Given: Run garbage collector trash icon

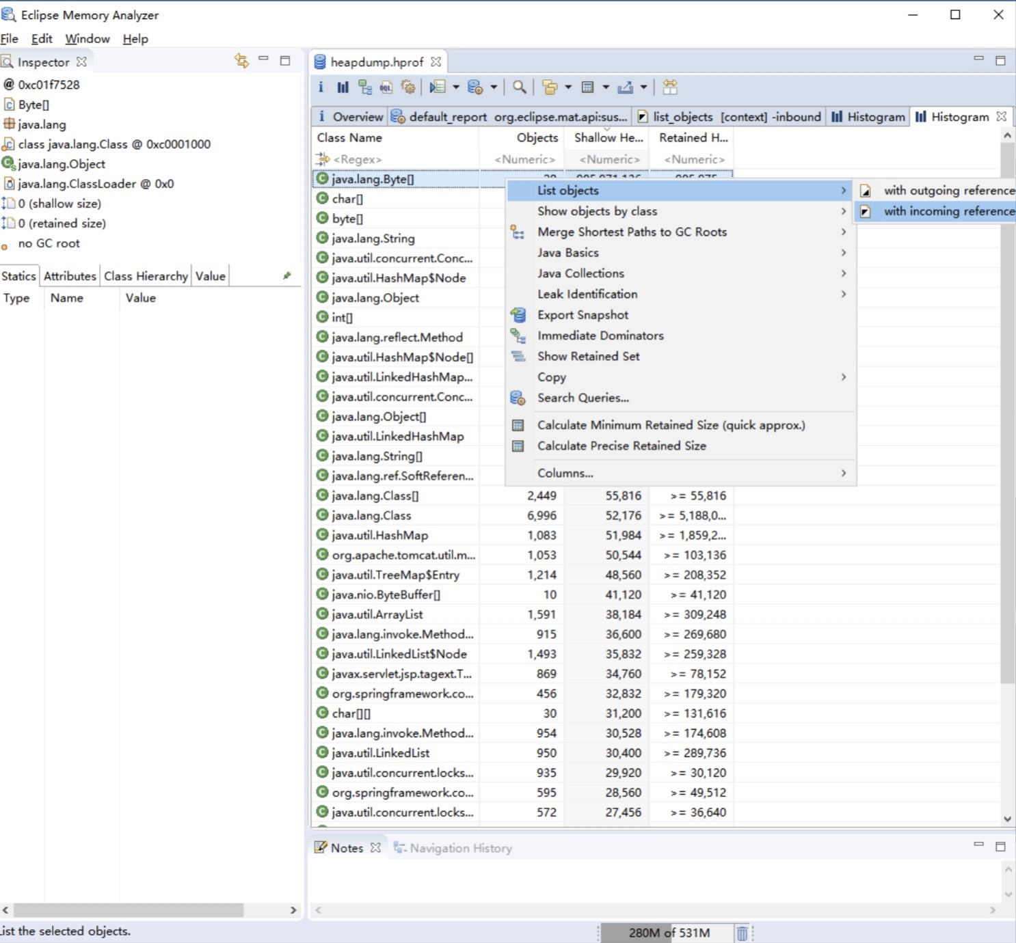Looking at the screenshot, I should point(742,933).
